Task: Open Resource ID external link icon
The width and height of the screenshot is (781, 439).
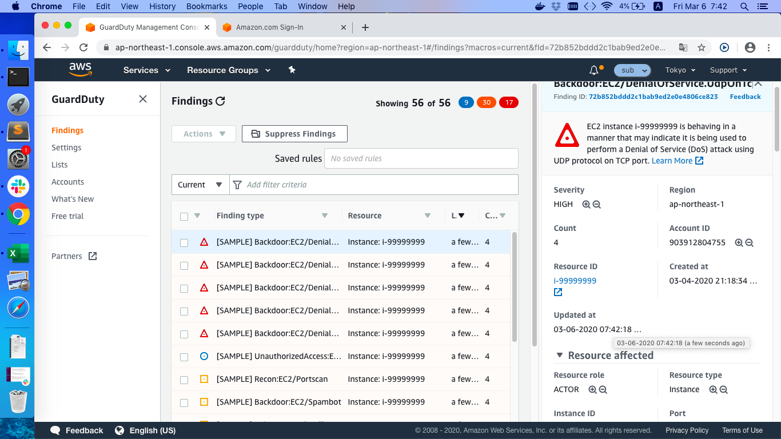Action: pos(558,292)
